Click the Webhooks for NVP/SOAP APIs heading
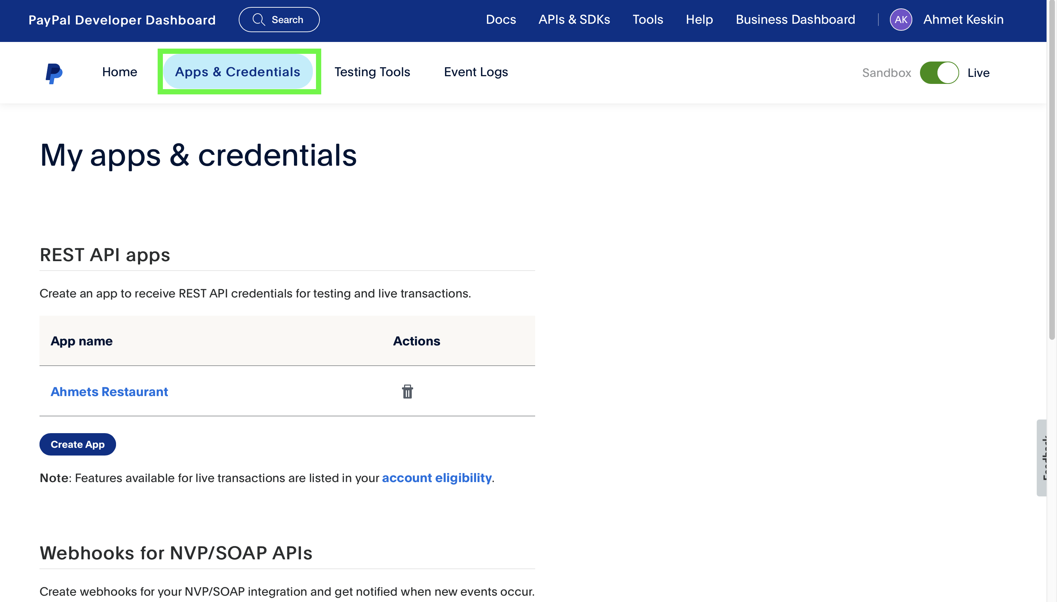1057x602 pixels. click(176, 553)
